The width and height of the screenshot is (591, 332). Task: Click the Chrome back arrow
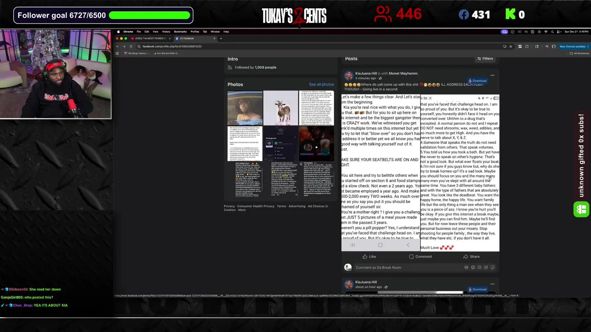click(117, 46)
